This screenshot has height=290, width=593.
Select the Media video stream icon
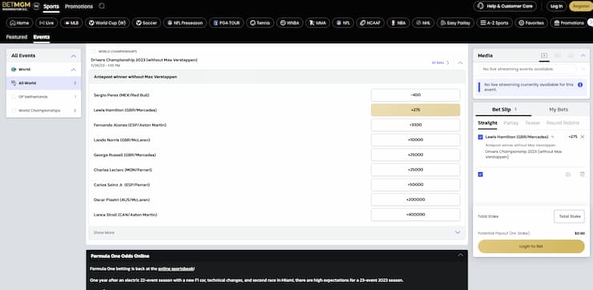click(544, 55)
